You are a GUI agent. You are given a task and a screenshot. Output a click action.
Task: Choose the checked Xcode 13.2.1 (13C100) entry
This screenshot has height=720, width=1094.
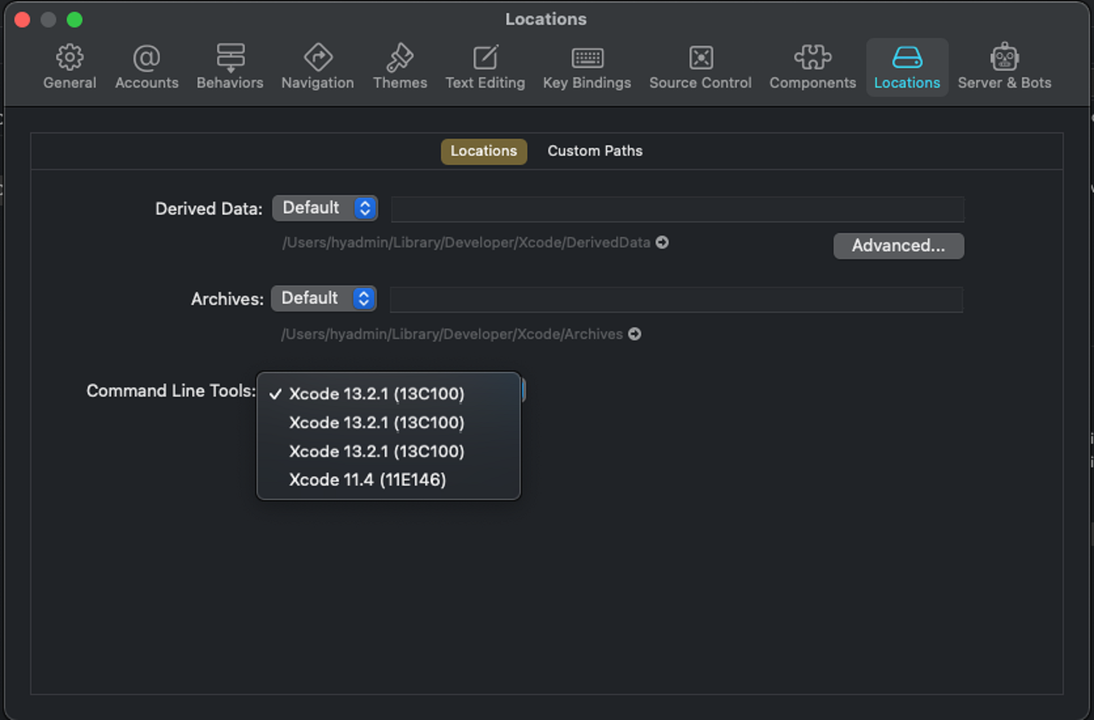(389, 394)
